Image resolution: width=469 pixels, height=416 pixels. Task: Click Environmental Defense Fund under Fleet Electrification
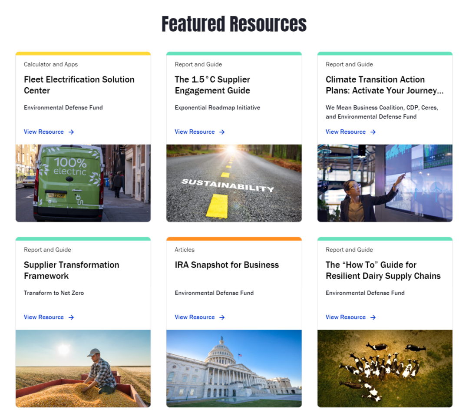pyautogui.click(x=63, y=108)
